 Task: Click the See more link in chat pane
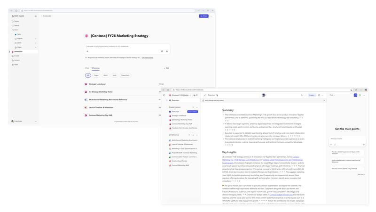click(x=361, y=174)
